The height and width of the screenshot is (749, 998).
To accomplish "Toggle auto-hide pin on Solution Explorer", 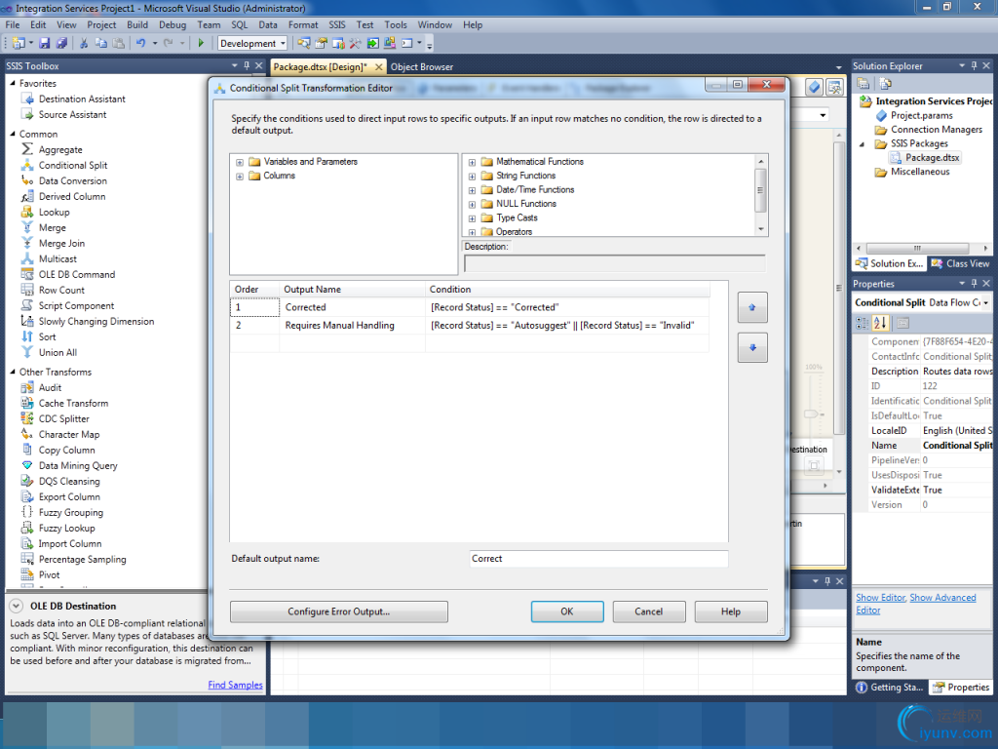I will point(974,65).
